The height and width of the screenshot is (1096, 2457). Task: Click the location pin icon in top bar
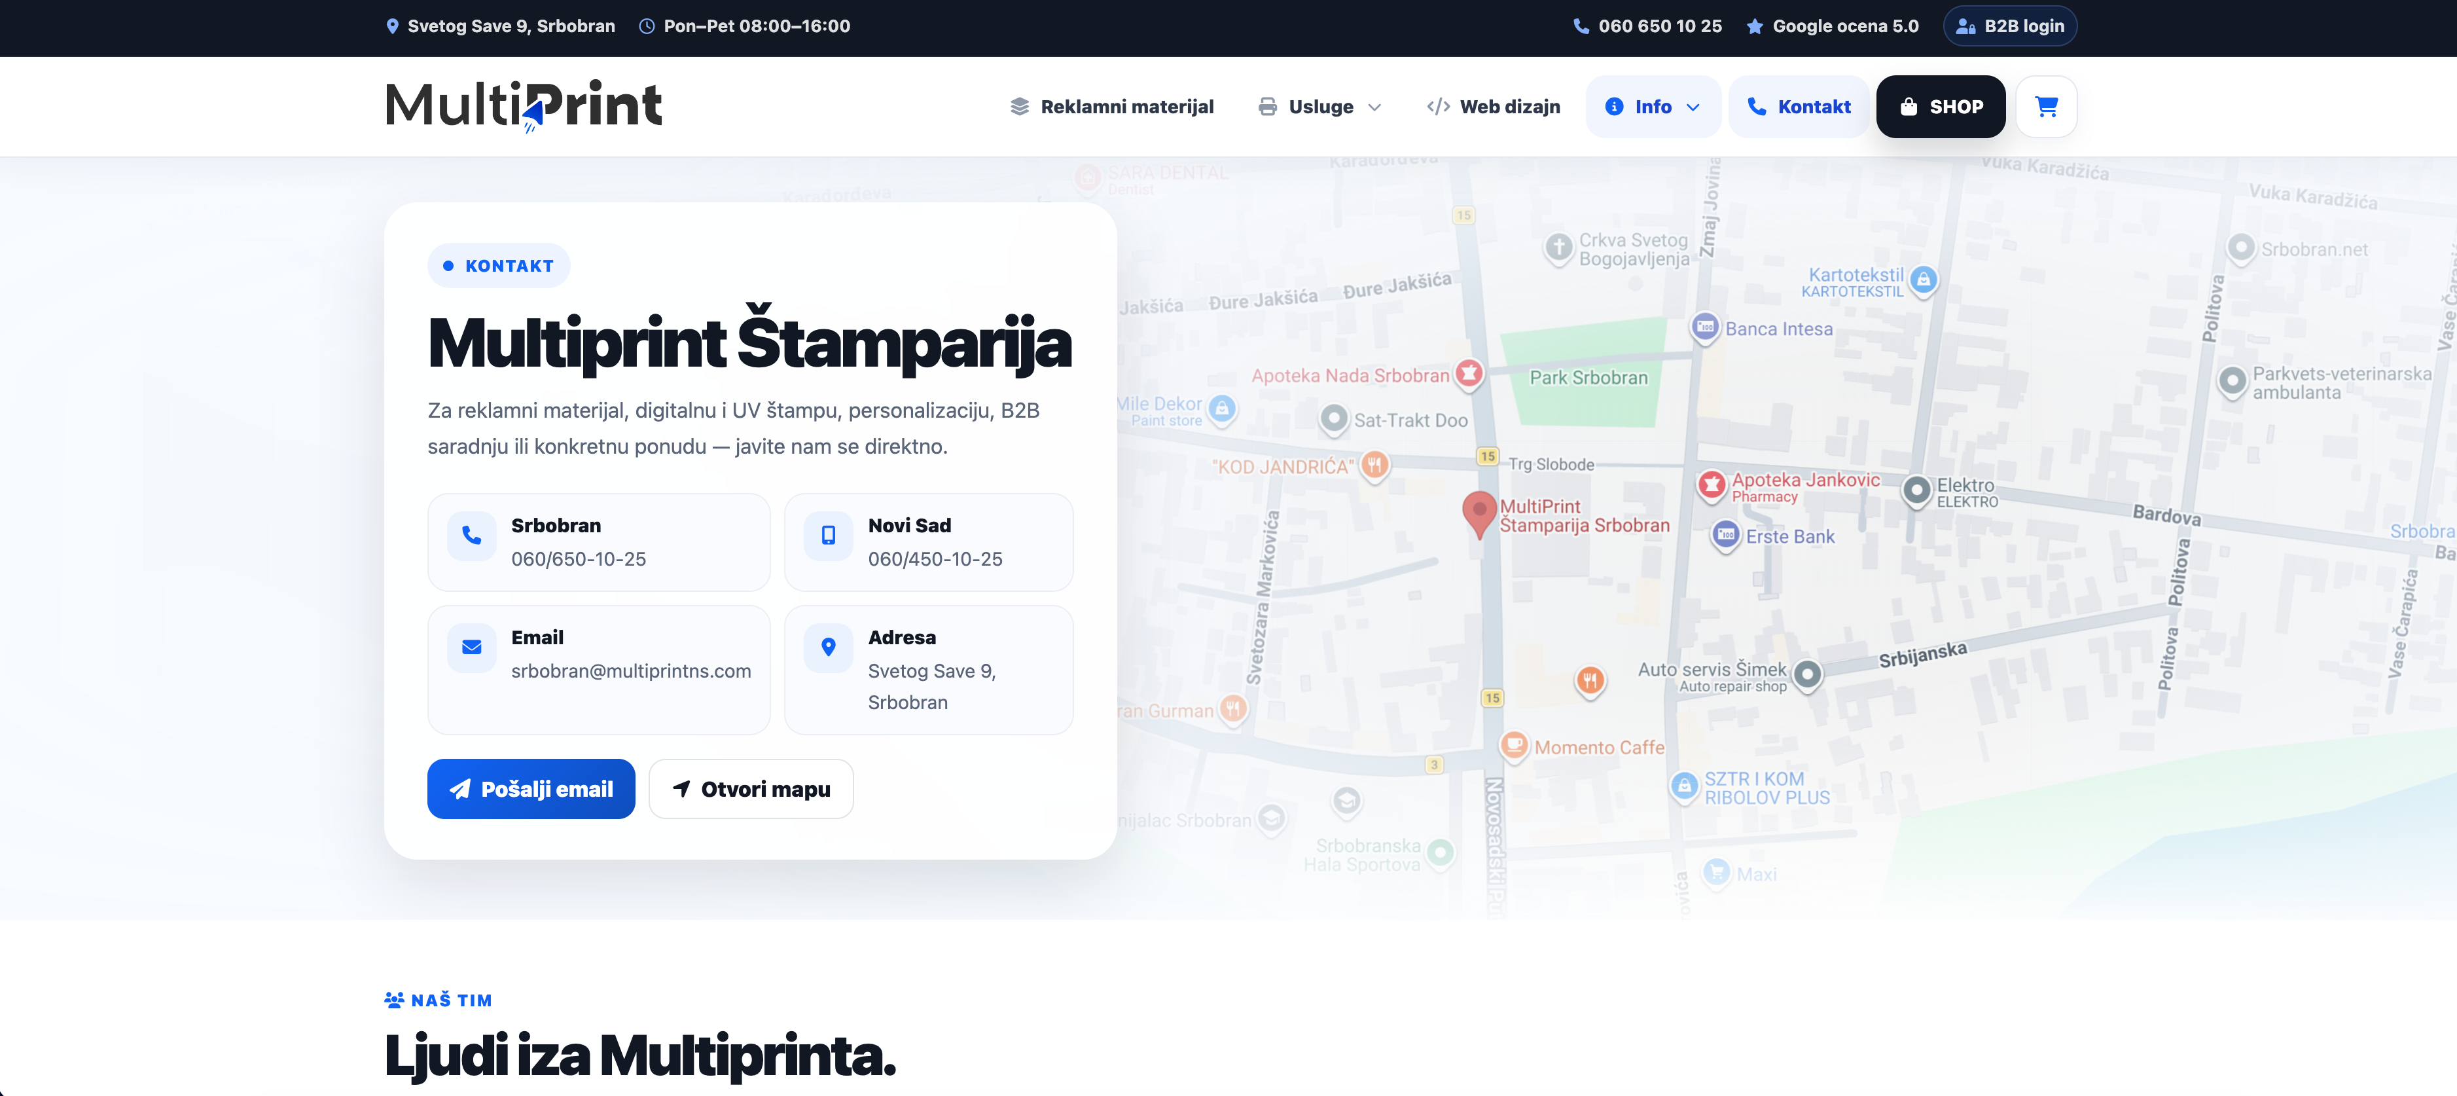tap(392, 27)
